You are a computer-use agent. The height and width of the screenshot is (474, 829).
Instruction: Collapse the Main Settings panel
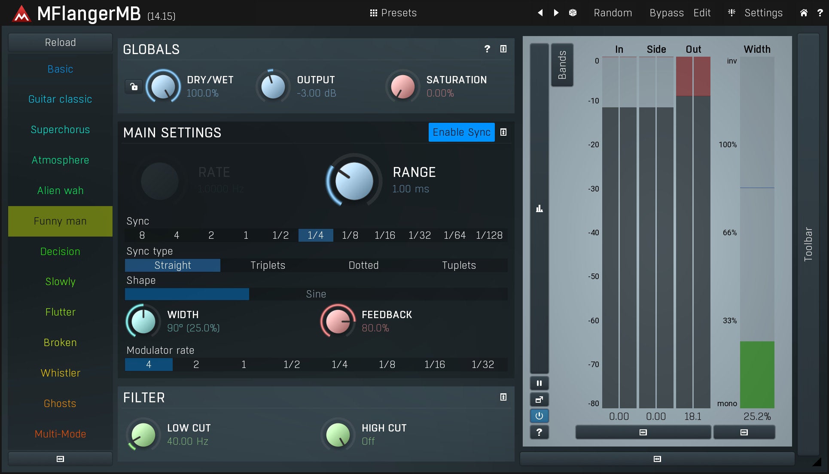click(x=503, y=132)
